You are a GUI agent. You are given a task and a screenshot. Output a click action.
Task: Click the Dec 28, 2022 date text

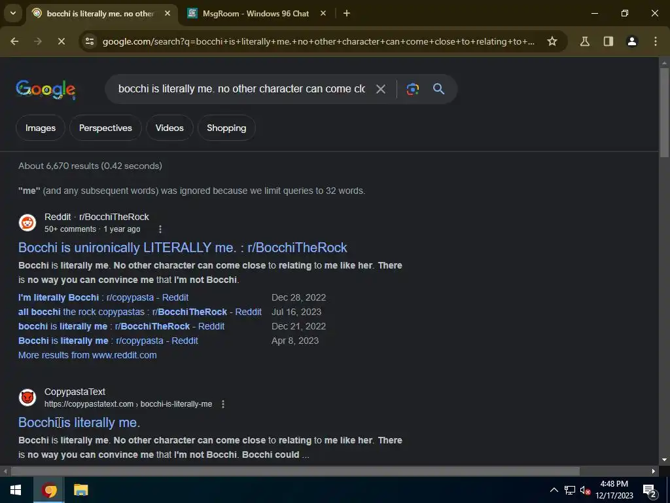coord(298,297)
